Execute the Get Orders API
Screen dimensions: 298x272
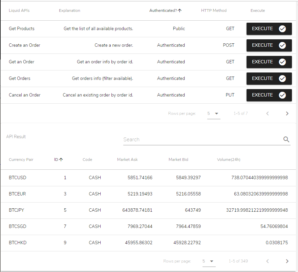point(269,78)
